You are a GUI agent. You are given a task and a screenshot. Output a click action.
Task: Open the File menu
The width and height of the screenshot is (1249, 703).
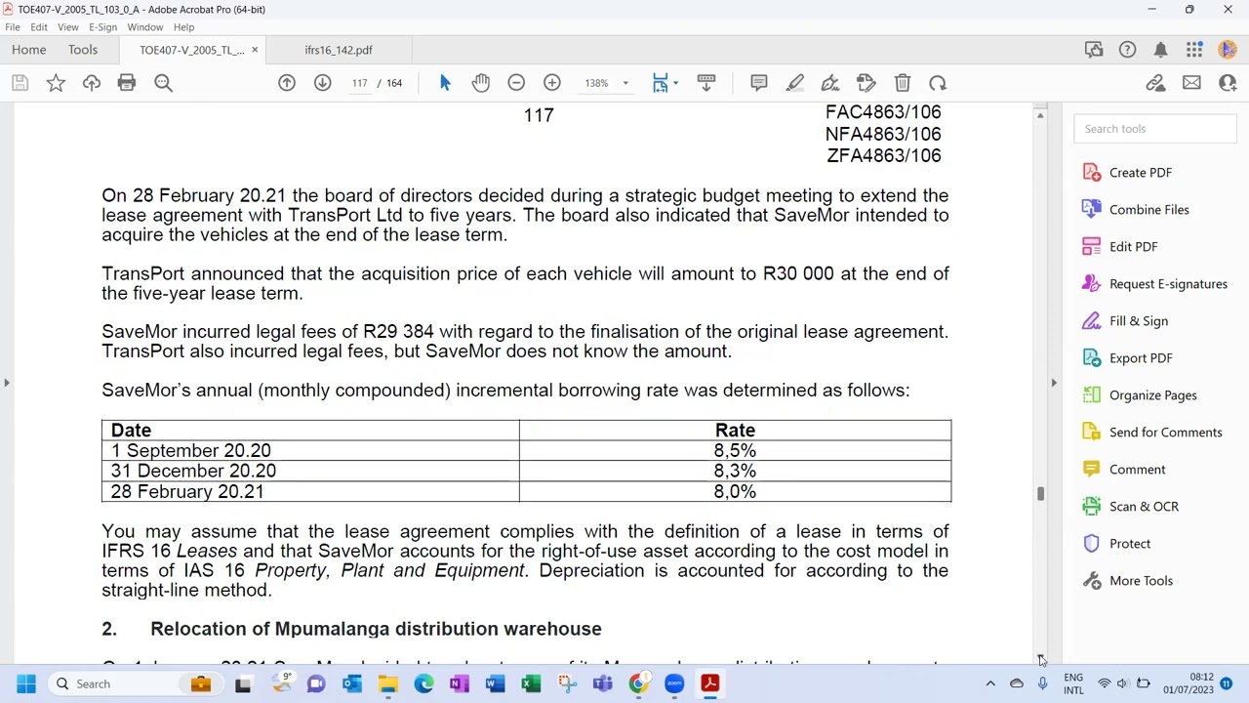tap(13, 27)
